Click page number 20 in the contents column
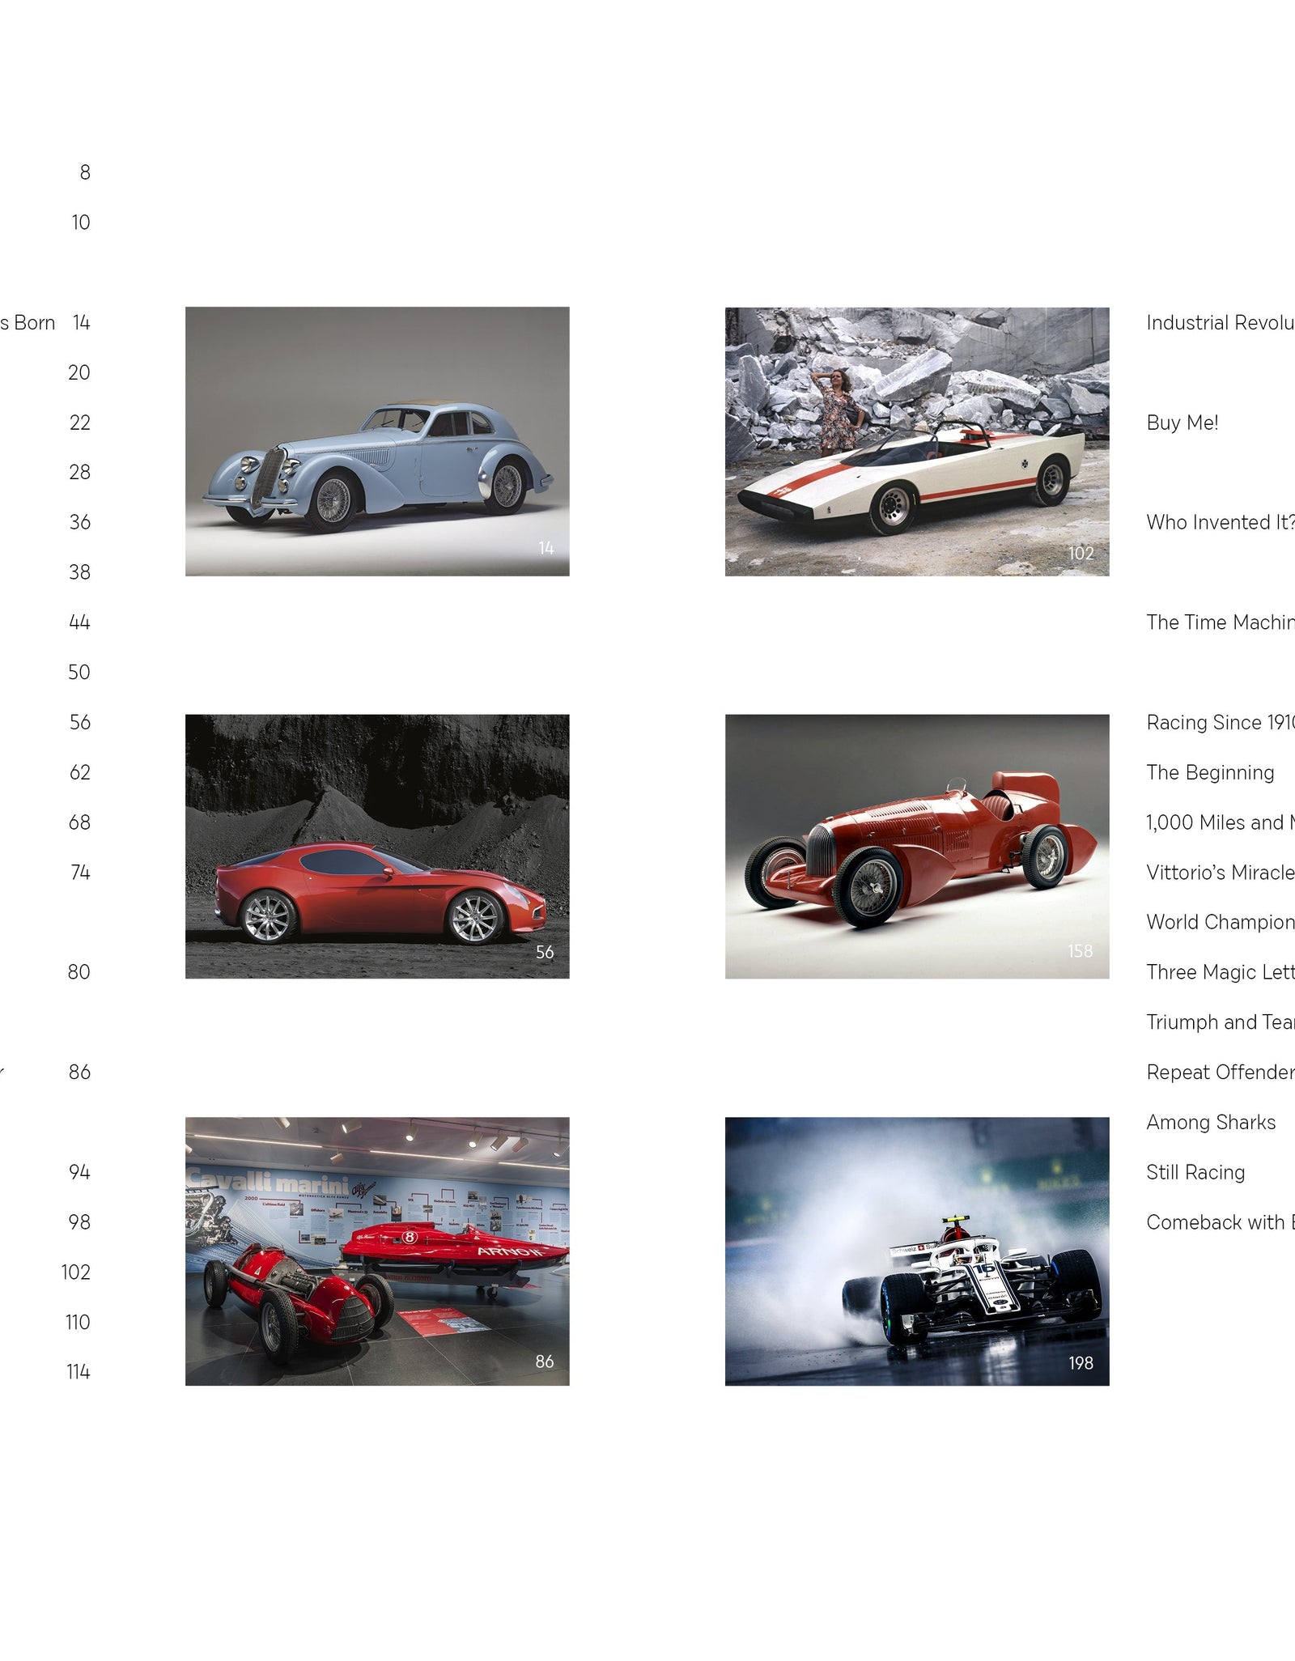 click(79, 372)
